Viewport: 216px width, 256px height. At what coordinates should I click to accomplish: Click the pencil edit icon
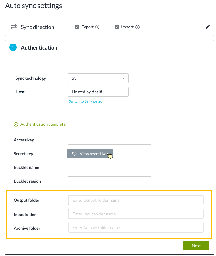click(x=207, y=27)
